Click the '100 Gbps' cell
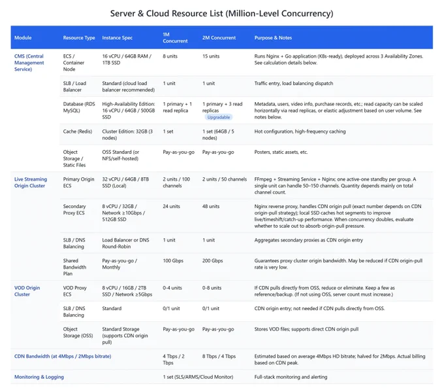Image resolution: width=444 pixels, height=388 pixels. (173, 260)
